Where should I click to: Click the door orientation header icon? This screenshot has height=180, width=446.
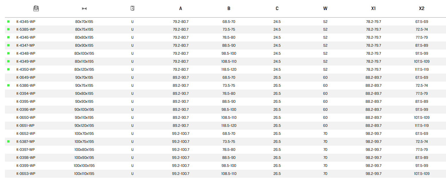pyautogui.click(x=132, y=8)
